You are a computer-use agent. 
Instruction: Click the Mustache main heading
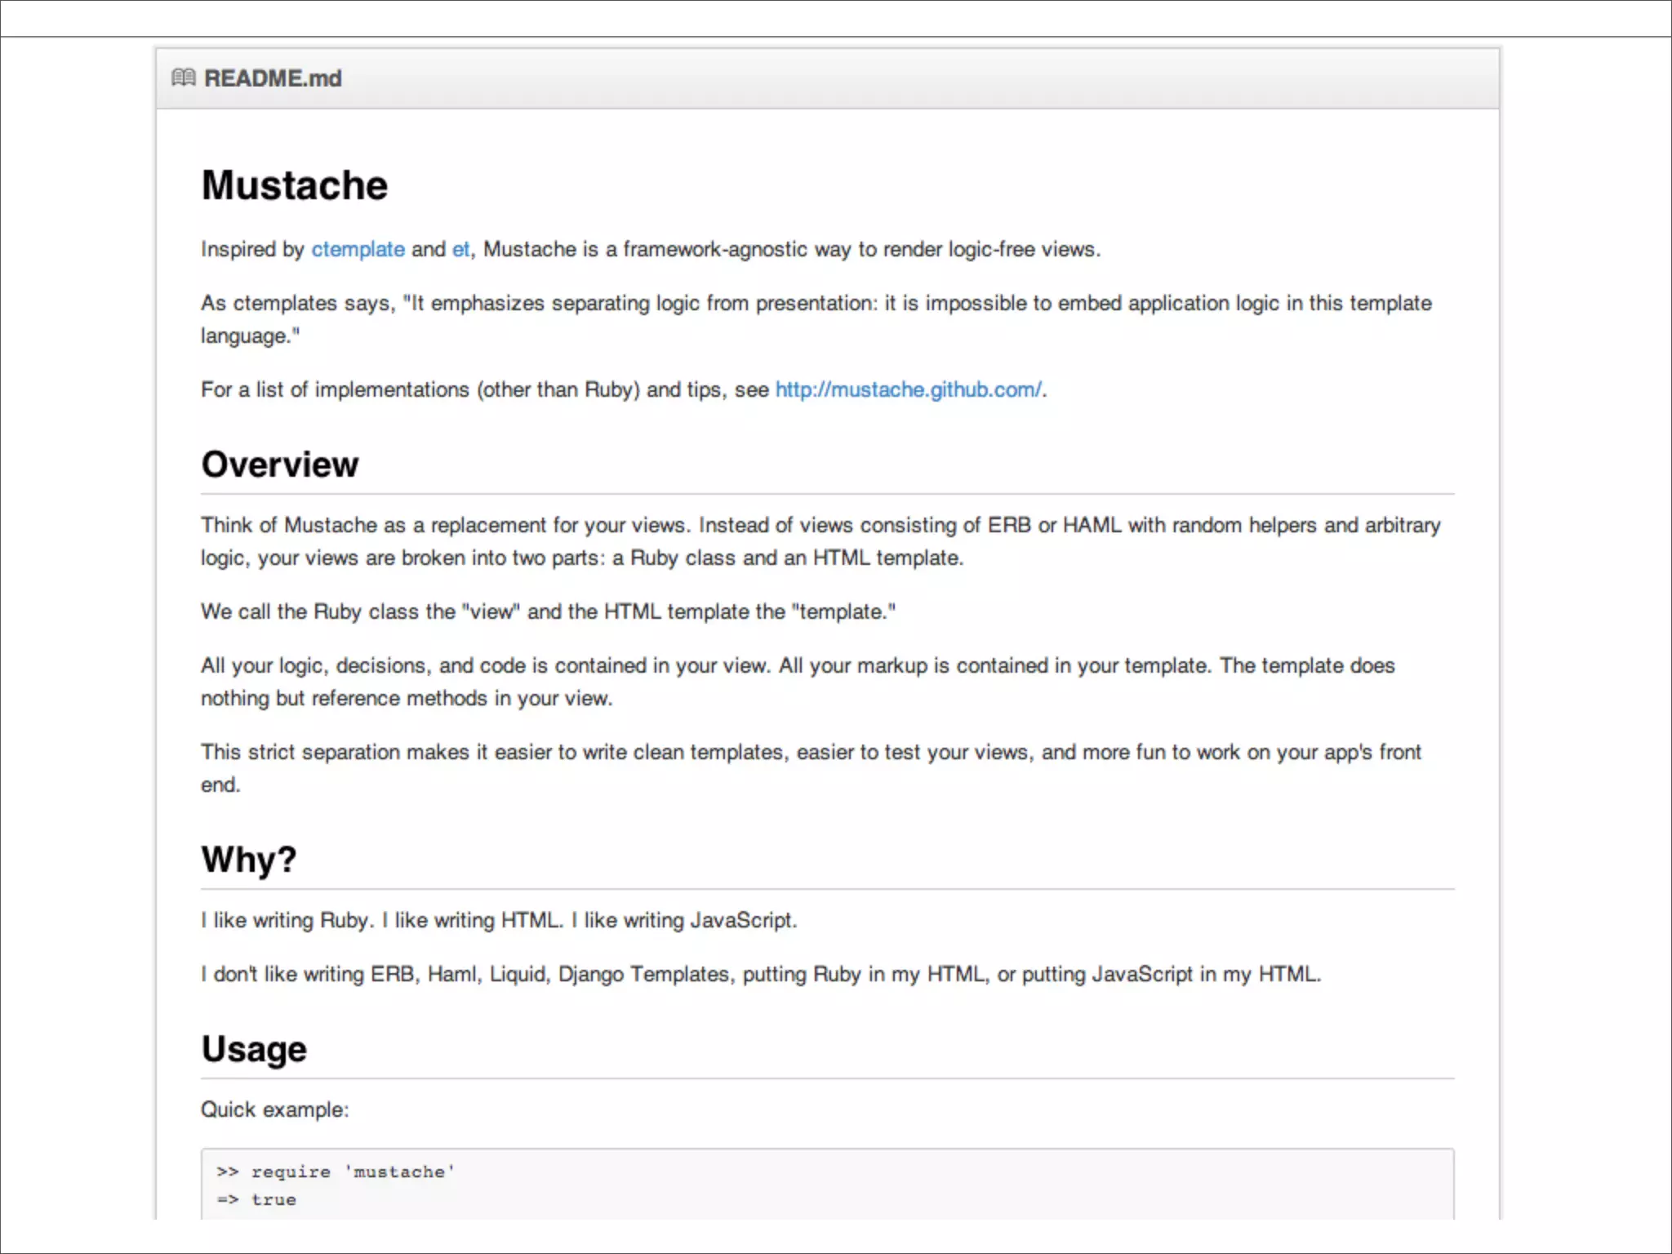[295, 185]
